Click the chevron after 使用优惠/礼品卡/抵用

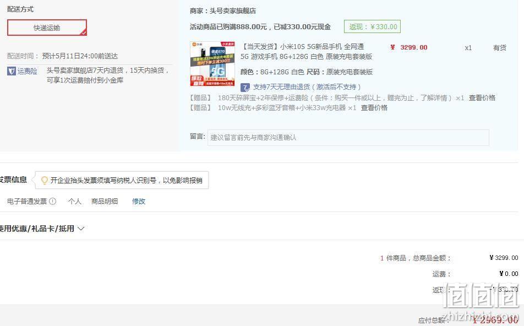click(81, 229)
